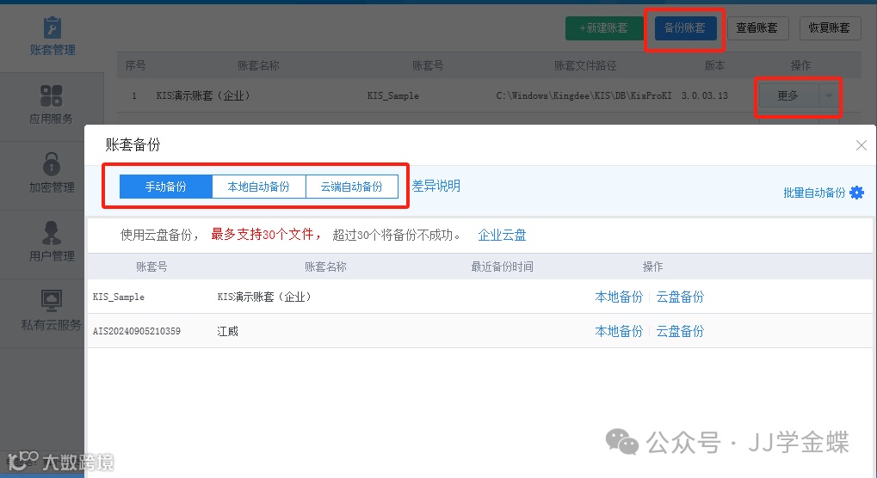Click the 更多 button
The image size is (877, 478).
click(787, 95)
